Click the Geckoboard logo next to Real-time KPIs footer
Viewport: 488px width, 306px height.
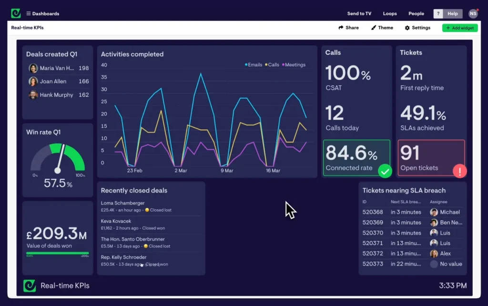(30, 286)
